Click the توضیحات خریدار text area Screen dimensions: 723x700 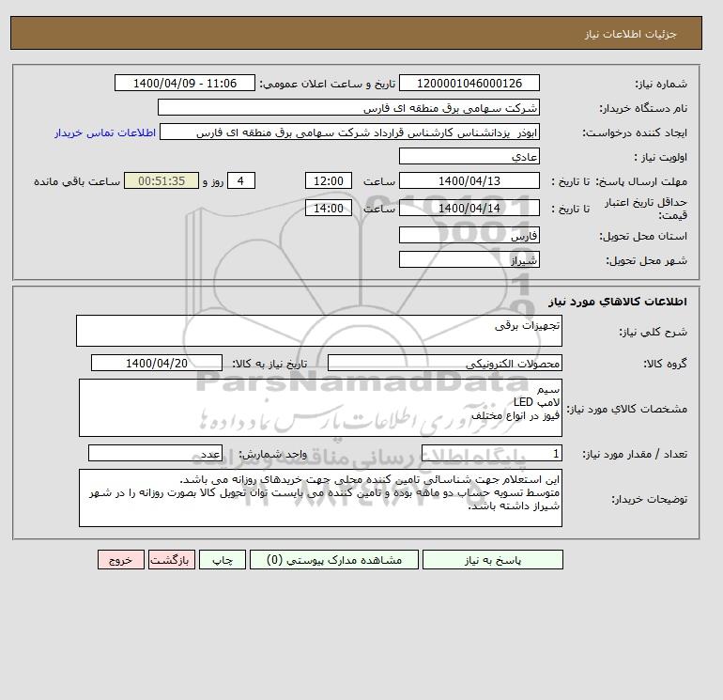coord(320,498)
